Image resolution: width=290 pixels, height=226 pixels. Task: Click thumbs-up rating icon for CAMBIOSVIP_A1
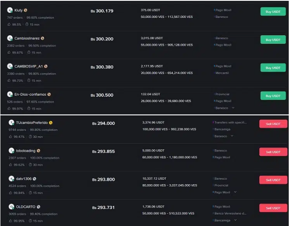9,81
